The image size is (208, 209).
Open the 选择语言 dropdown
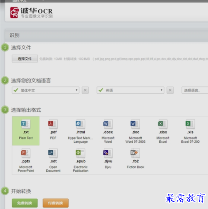point(195,90)
